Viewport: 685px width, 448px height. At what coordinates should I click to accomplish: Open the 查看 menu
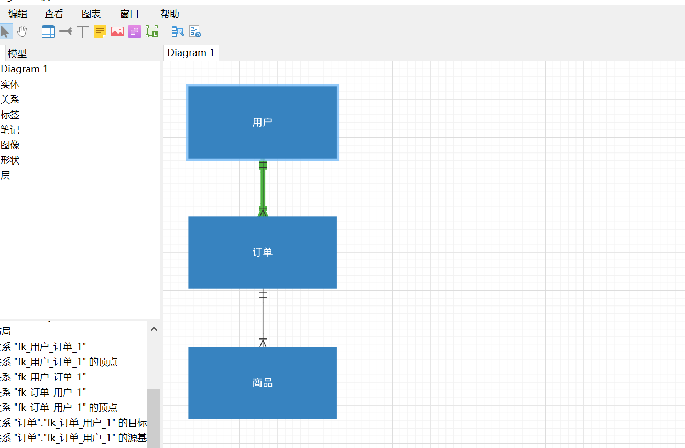pyautogui.click(x=54, y=14)
